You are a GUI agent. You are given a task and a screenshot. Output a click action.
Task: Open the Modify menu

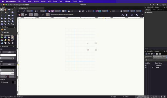(x=36, y=1)
